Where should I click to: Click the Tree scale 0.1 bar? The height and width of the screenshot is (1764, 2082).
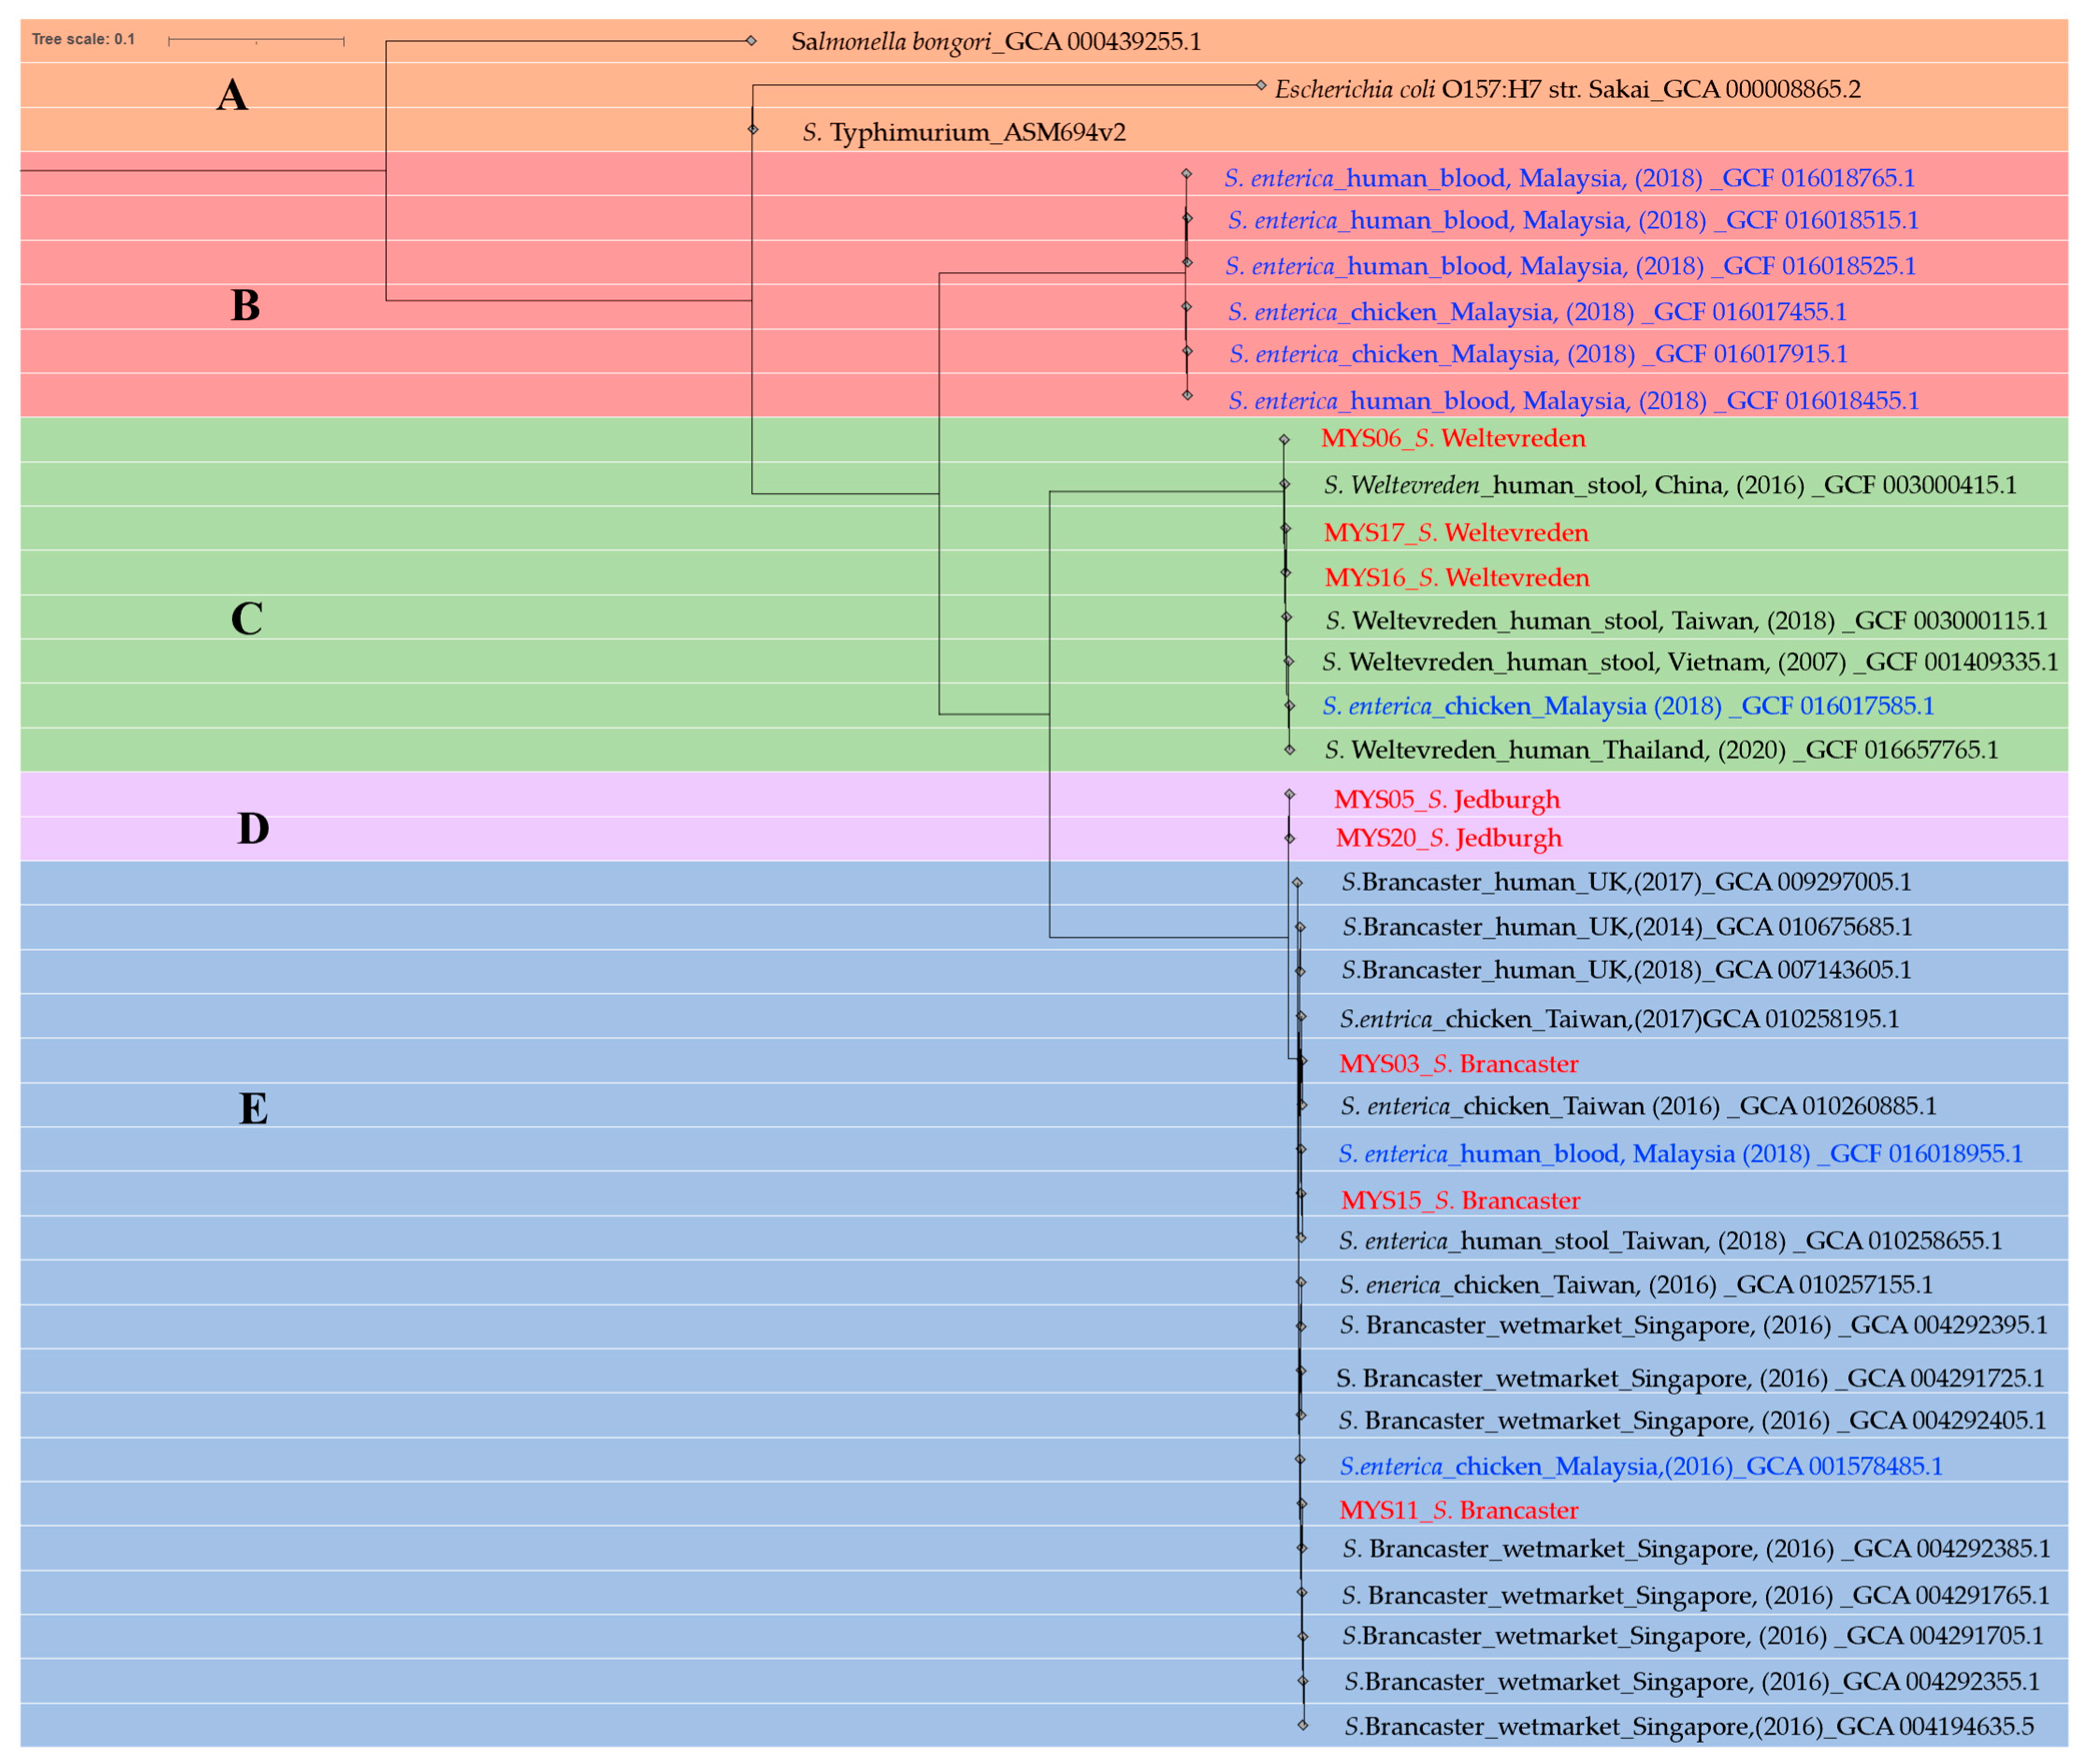256,41
